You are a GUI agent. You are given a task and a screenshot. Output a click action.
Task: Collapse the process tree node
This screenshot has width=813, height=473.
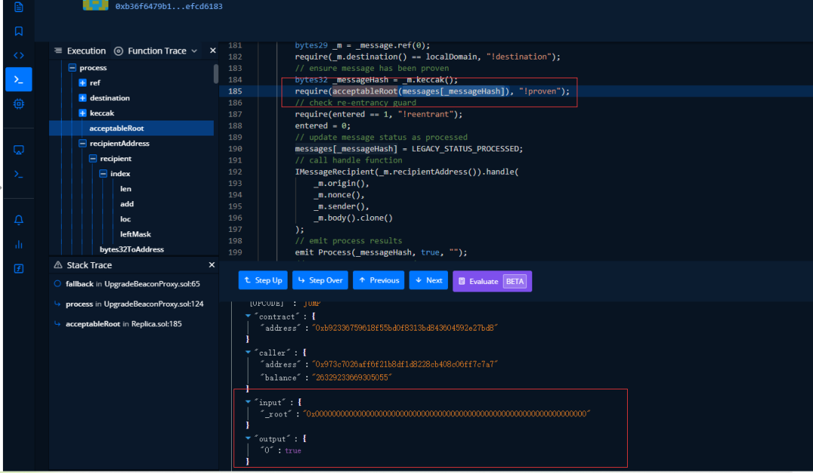click(x=72, y=68)
